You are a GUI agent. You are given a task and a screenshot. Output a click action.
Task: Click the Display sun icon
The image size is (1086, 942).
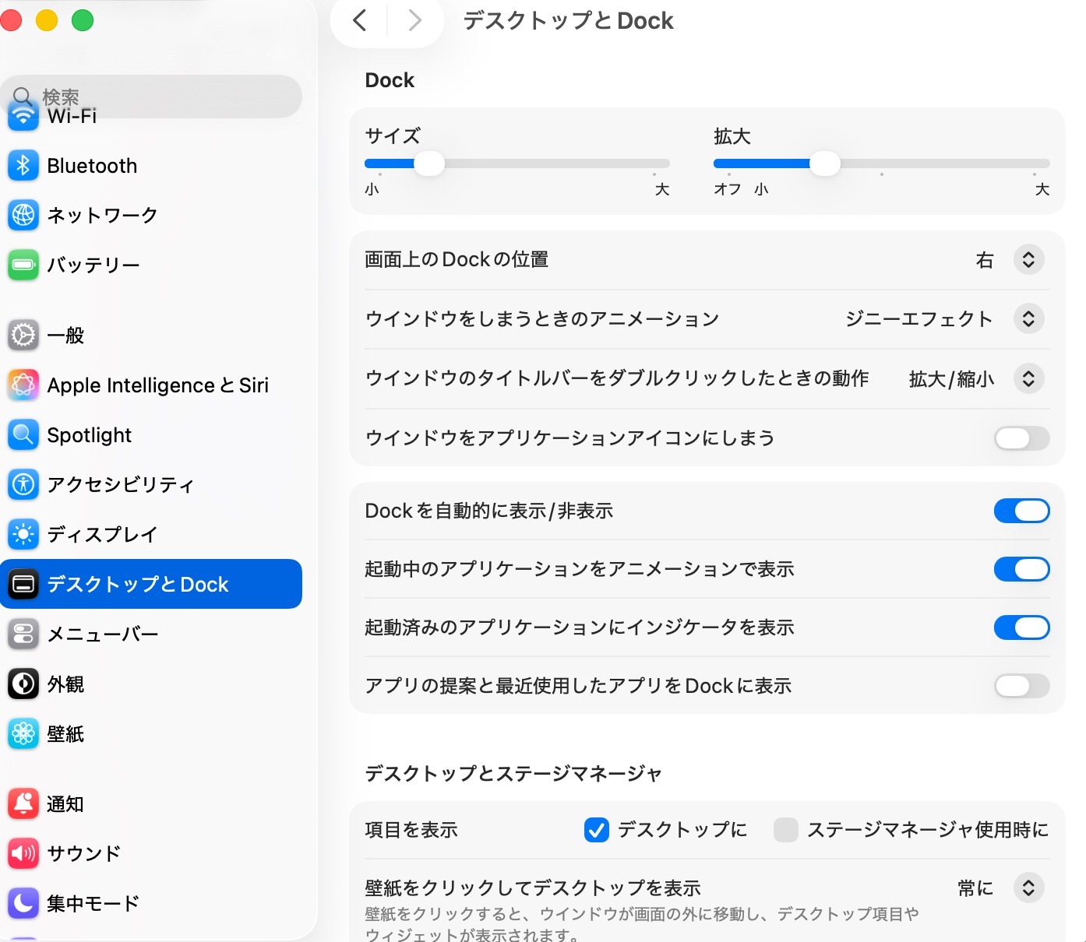[x=23, y=535]
